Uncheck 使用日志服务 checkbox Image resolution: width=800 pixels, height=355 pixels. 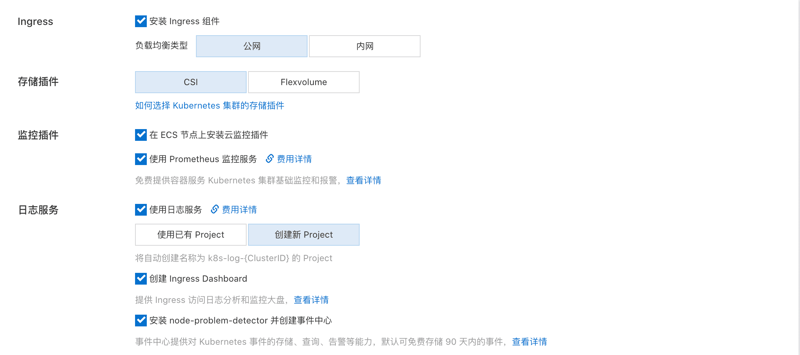[x=141, y=210]
